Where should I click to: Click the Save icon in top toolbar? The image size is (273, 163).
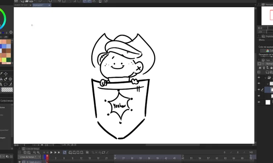[x=31, y=1]
